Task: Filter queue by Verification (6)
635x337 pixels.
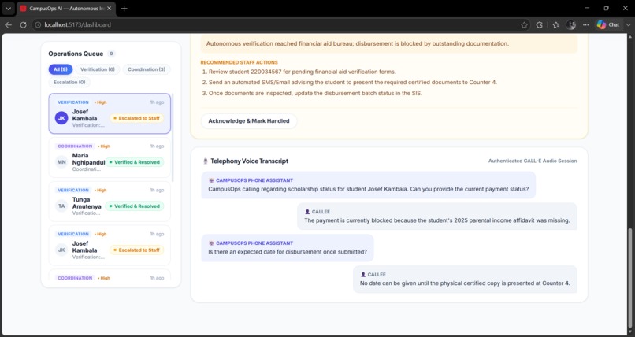Action: [97, 69]
